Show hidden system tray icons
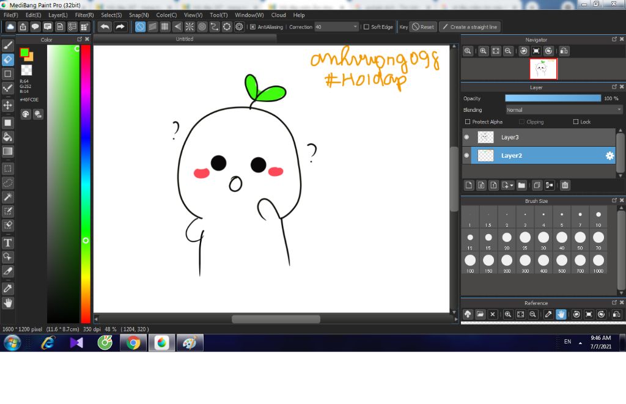 (580, 343)
